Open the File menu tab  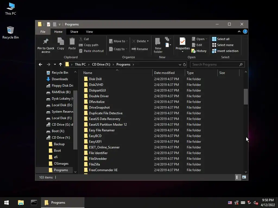[x=43, y=32]
